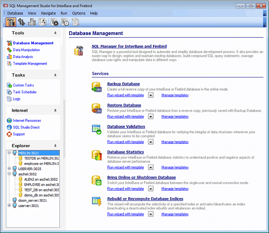Viewport: 269px width, 233px height.
Task: Collapse the MERLIN:3021 tree node
Action: (9, 153)
